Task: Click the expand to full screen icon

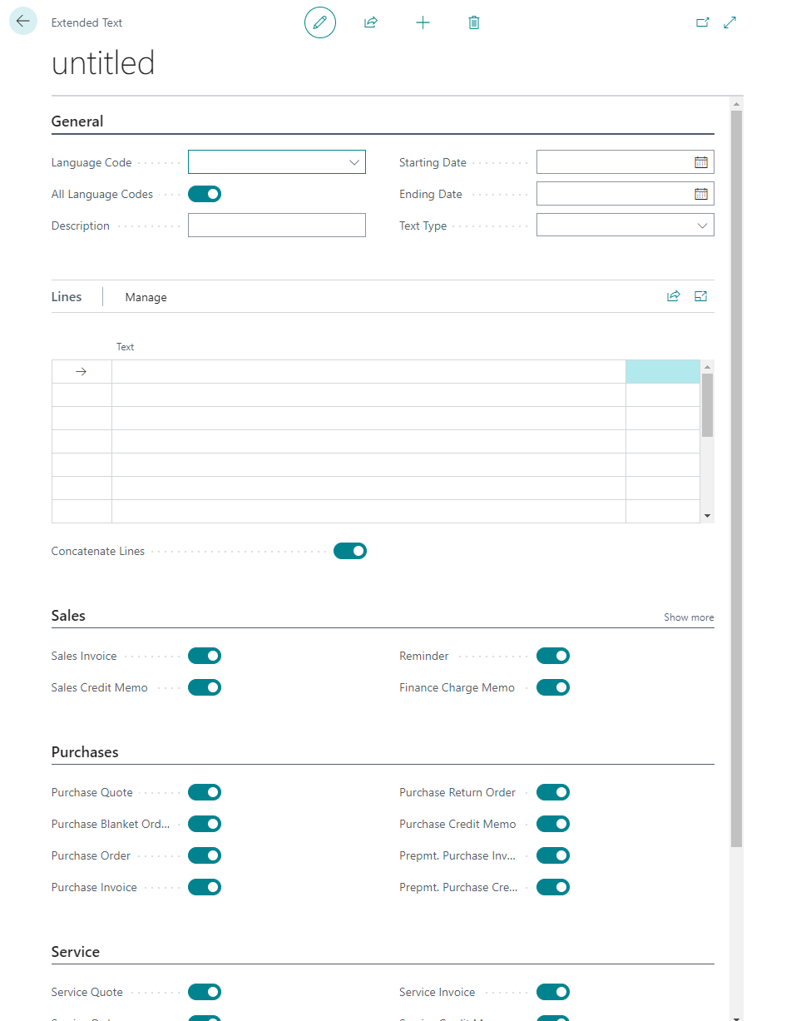Action: pos(730,22)
